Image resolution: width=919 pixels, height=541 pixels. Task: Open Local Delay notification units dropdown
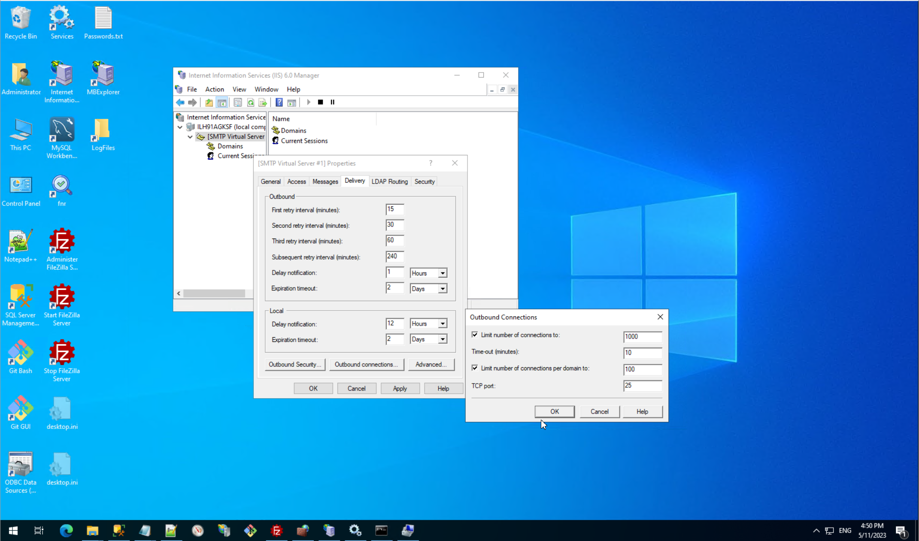pos(443,323)
